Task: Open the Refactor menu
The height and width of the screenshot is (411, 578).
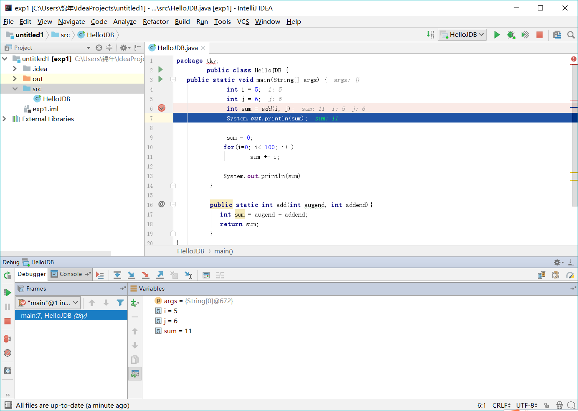Action: (155, 22)
